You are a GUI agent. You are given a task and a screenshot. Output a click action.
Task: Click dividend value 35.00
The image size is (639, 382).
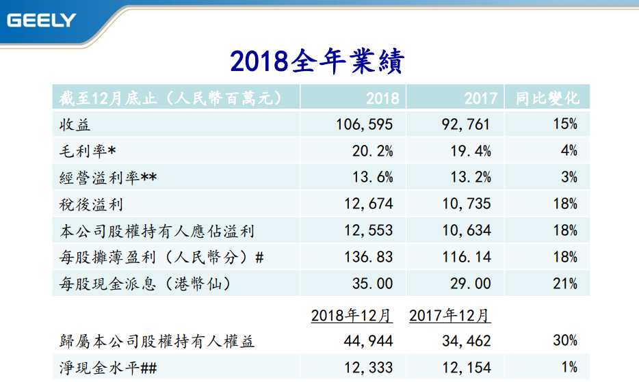click(372, 284)
